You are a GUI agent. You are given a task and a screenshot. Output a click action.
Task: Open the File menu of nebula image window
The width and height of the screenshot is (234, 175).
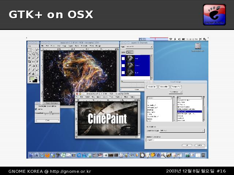[43, 46]
